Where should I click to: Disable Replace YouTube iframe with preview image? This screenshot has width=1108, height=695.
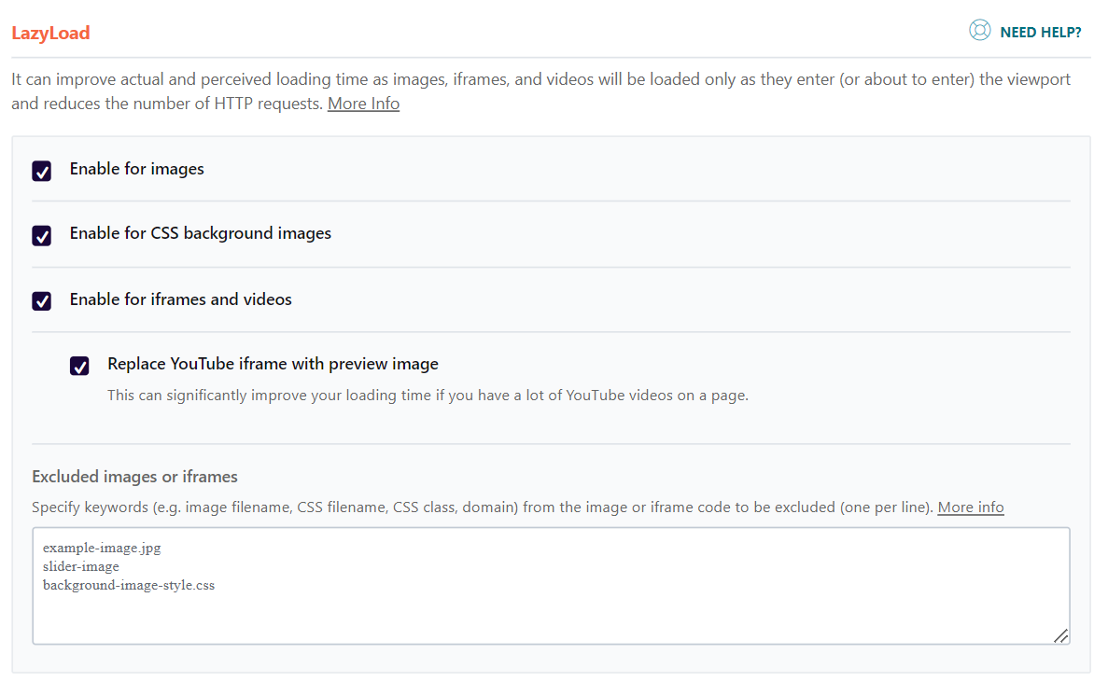[x=79, y=366]
